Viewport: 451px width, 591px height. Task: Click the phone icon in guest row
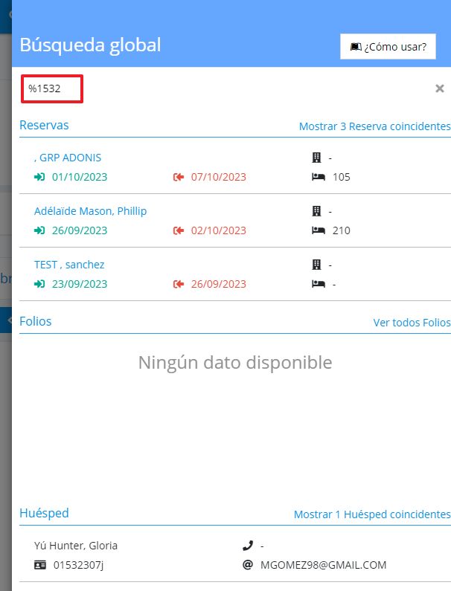click(248, 546)
